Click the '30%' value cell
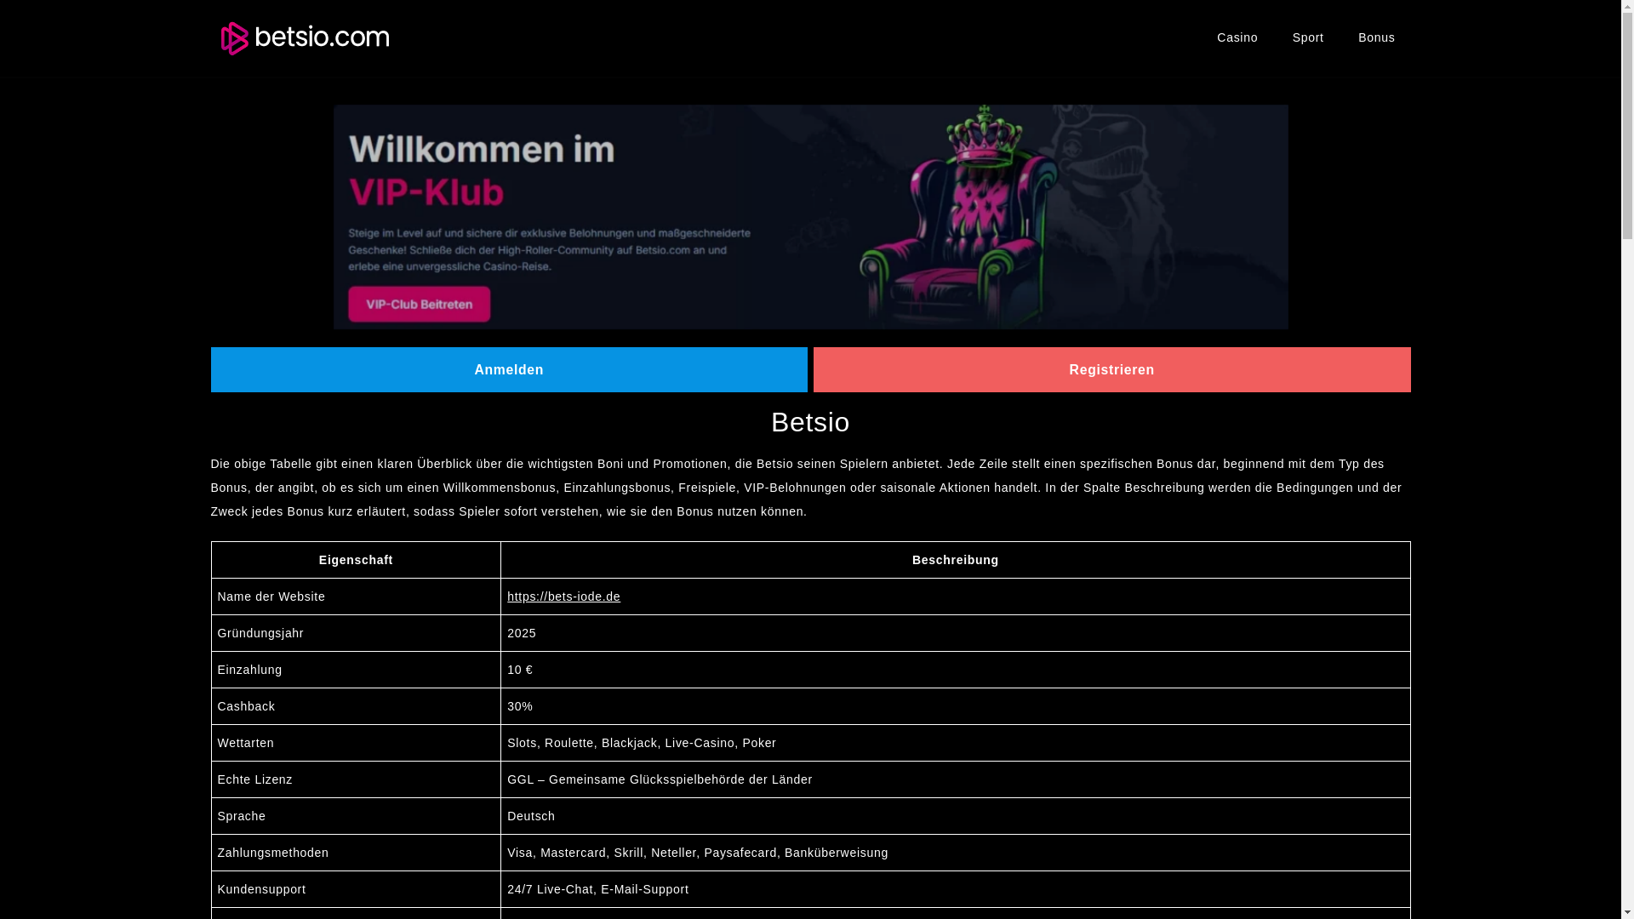 pyautogui.click(x=955, y=706)
